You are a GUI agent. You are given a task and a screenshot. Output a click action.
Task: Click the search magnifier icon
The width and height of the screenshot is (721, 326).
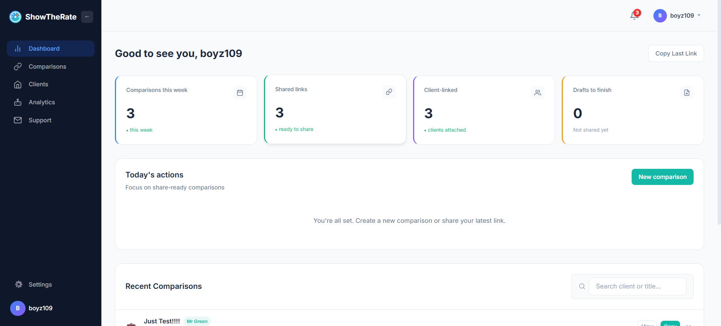(582, 287)
